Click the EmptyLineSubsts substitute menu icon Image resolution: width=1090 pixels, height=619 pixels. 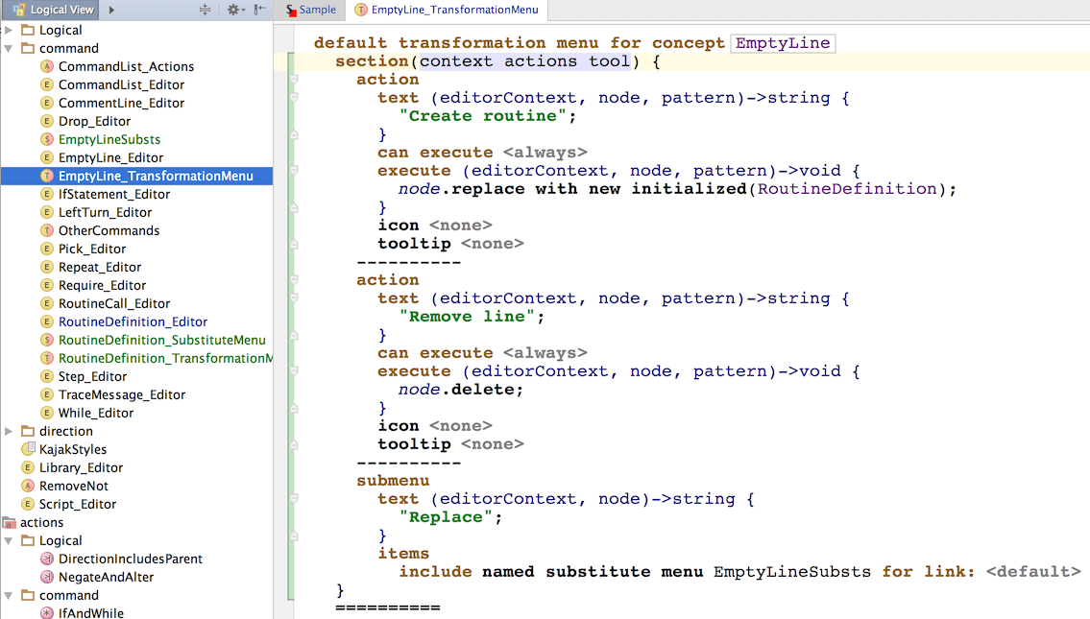click(x=47, y=139)
